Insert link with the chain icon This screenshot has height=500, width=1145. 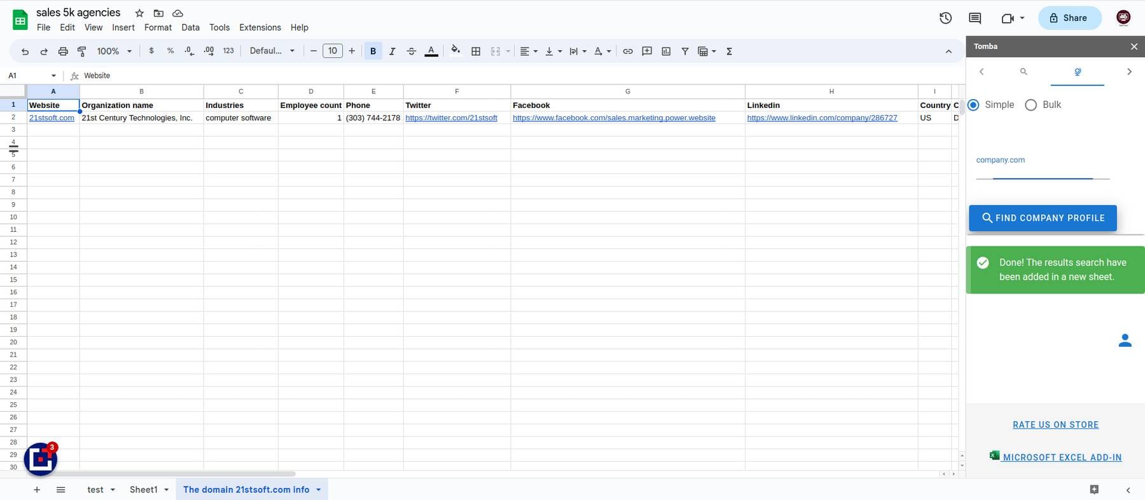[x=628, y=51]
